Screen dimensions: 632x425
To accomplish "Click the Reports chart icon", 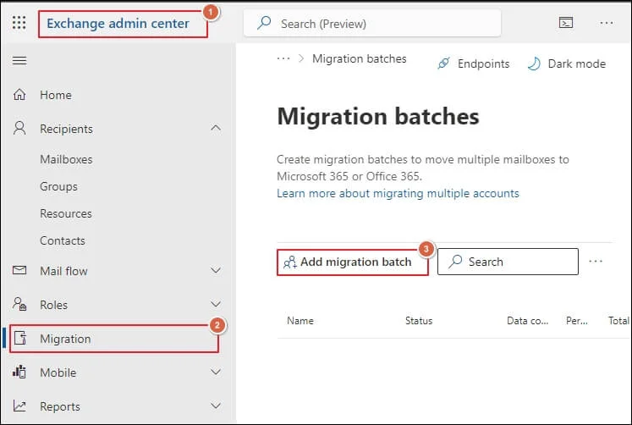I will point(19,406).
